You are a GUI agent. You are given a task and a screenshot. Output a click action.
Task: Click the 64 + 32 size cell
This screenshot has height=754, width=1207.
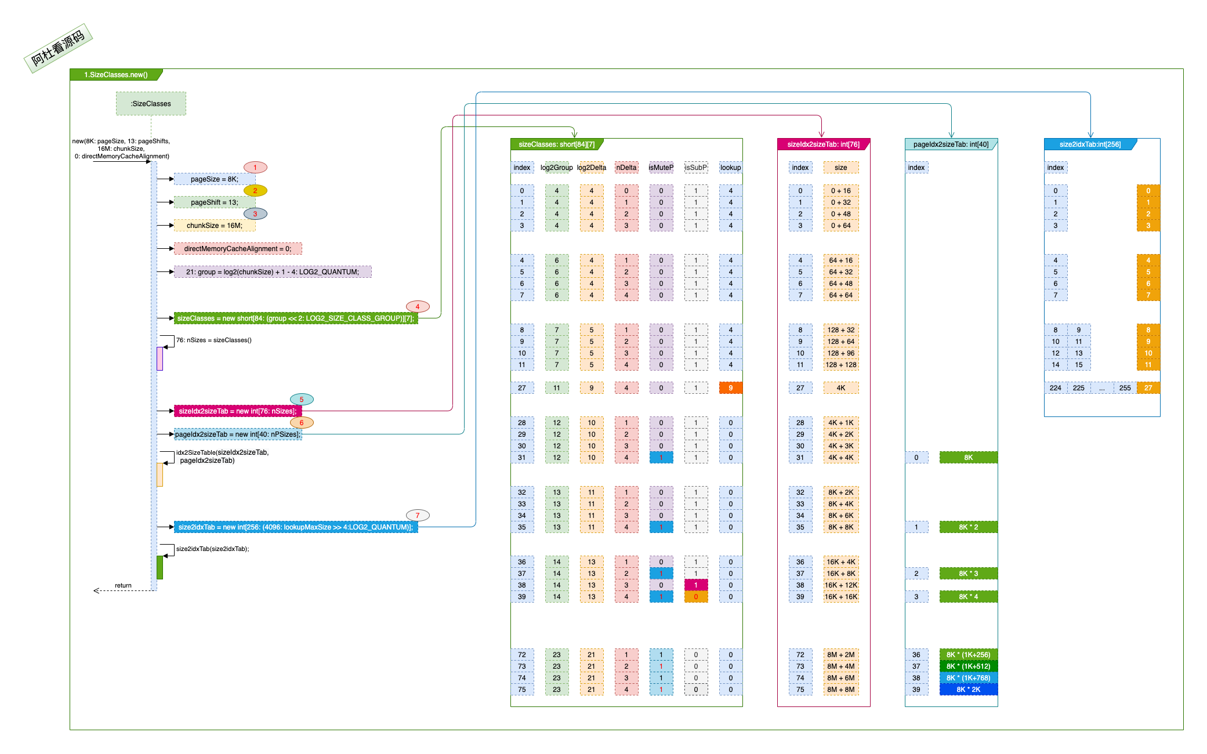(841, 272)
